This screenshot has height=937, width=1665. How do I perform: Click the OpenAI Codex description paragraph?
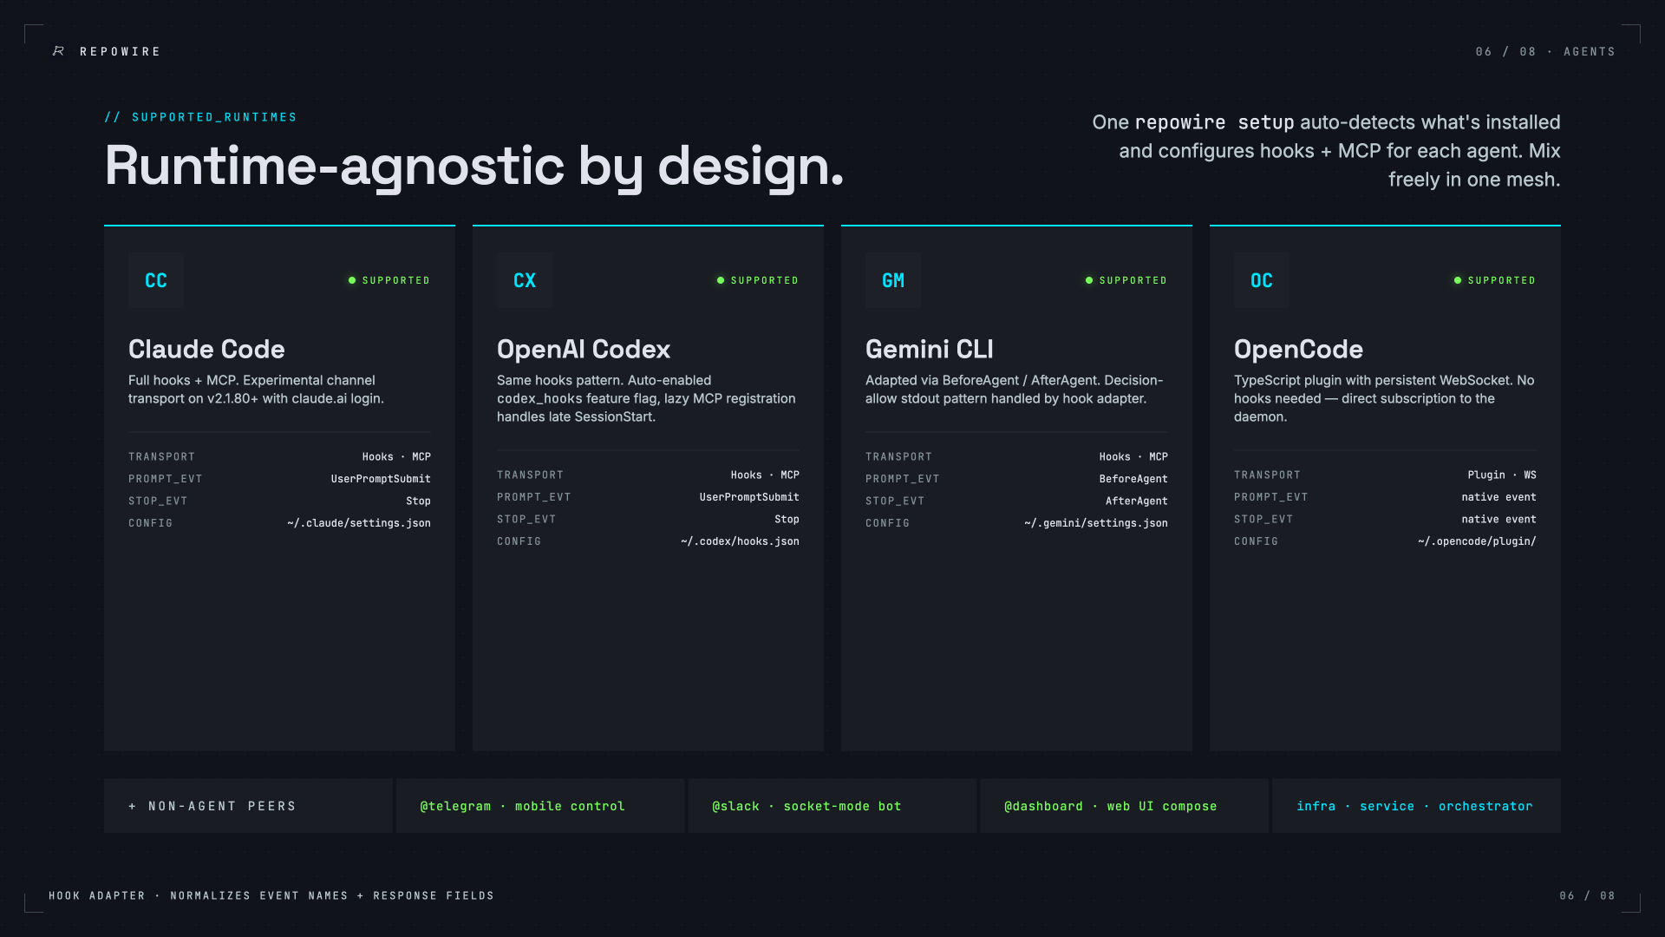coord(646,398)
